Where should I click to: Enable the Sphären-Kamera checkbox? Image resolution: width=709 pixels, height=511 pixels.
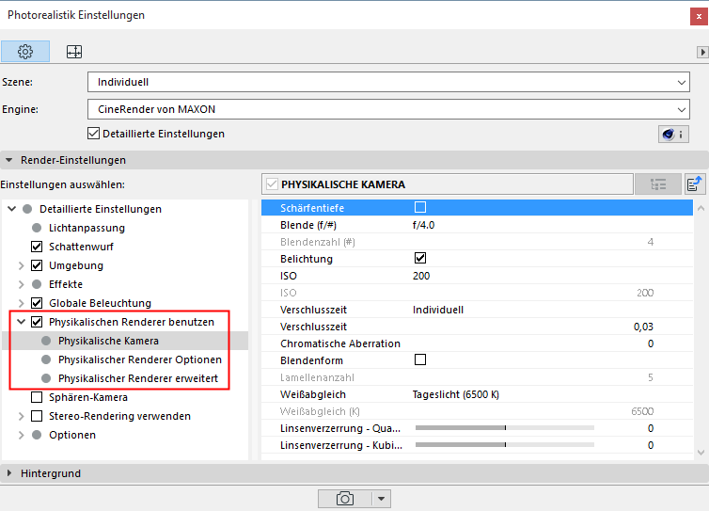[37, 397]
